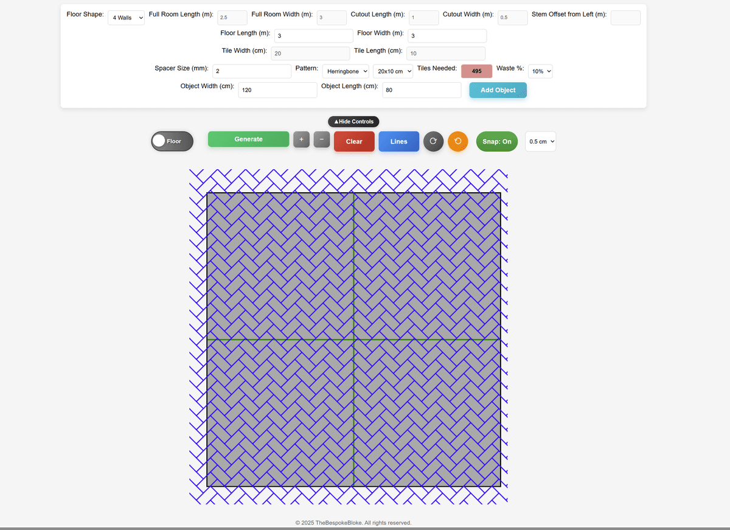Screen dimensions: 730x530
Task: Open the Herringbone pattern dropdown
Action: coord(345,71)
